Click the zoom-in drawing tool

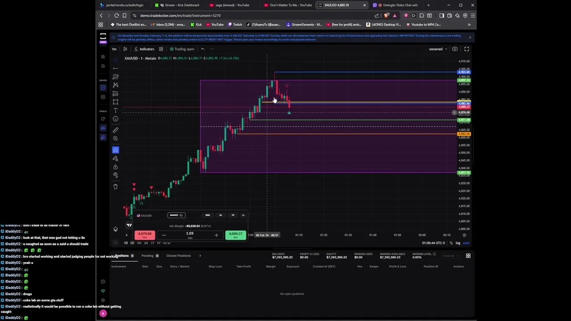click(116, 138)
